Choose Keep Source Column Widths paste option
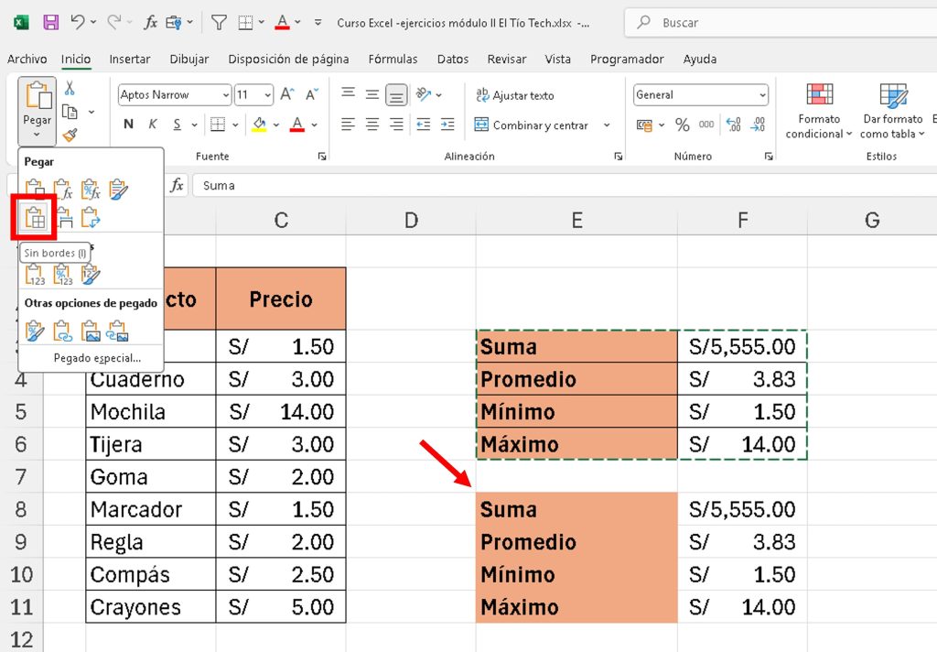The width and height of the screenshot is (937, 652). click(63, 218)
